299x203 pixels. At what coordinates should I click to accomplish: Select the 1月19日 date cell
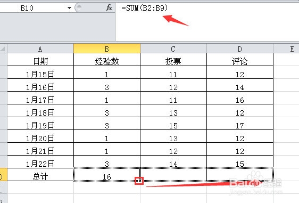(40, 124)
